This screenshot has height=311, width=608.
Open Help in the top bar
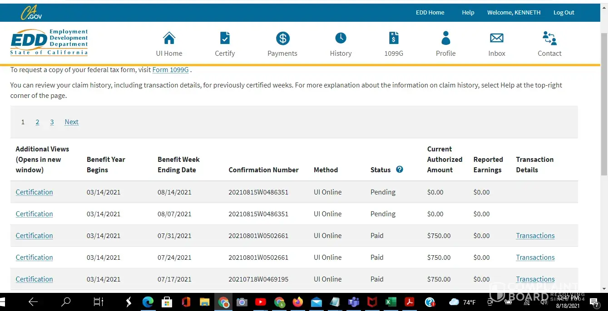coord(468,13)
